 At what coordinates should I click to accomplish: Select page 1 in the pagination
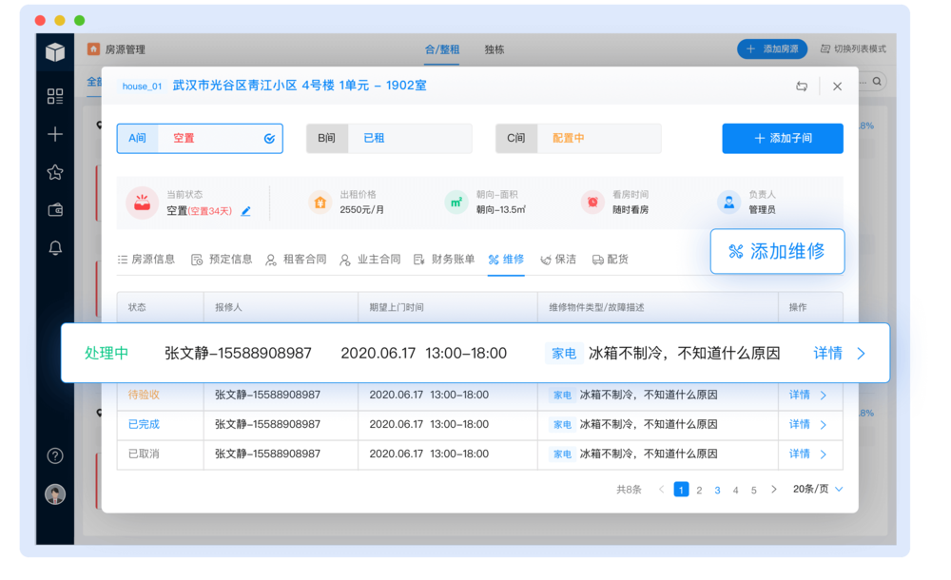pos(681,489)
